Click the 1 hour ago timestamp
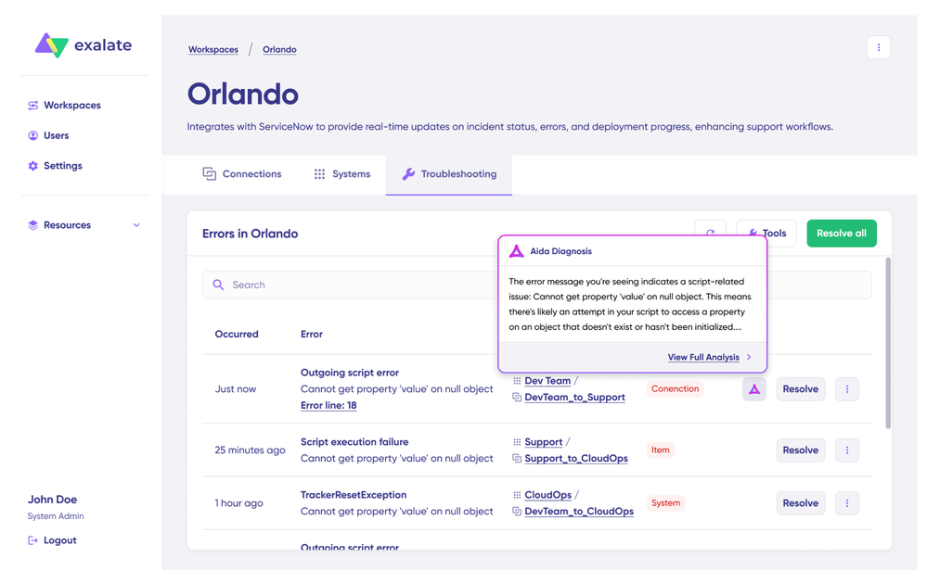The width and height of the screenshot is (927, 583). (x=238, y=503)
